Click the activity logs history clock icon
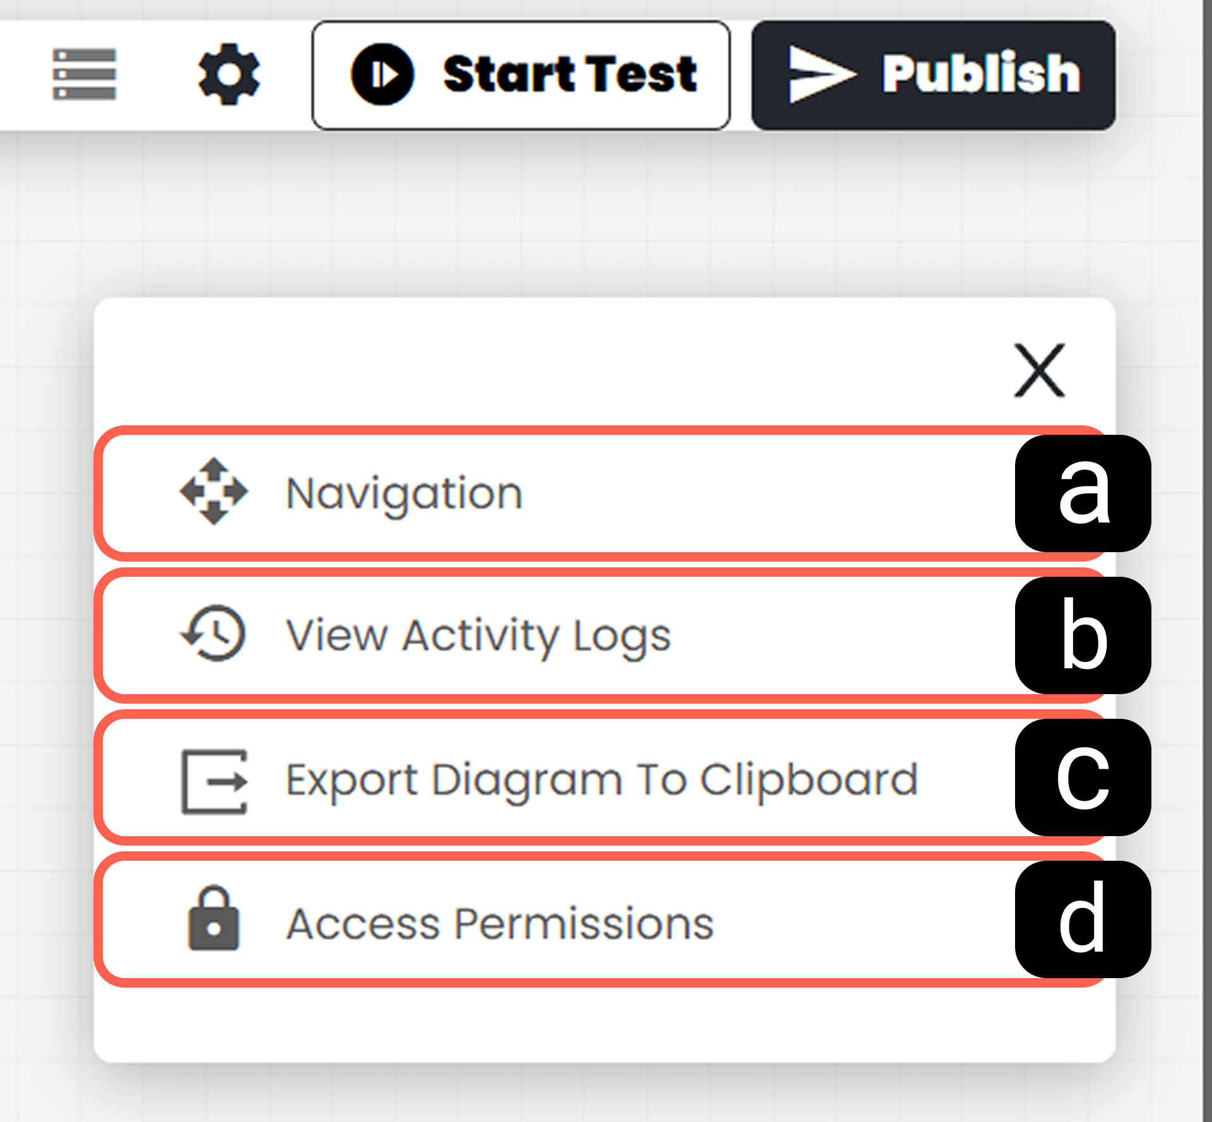This screenshot has width=1212, height=1122. (214, 634)
